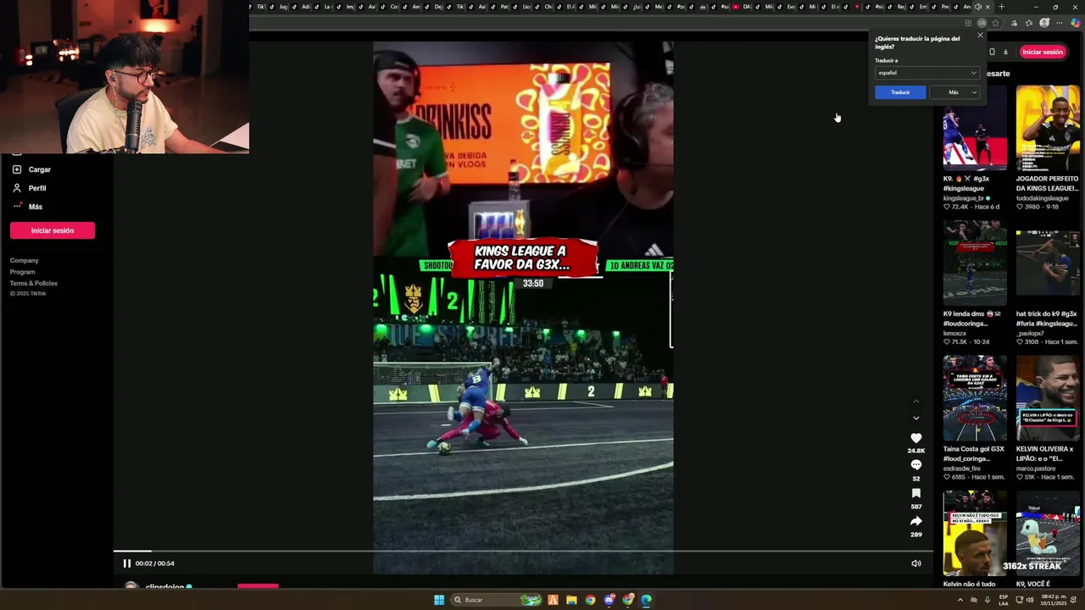Image resolution: width=1085 pixels, height=610 pixels.
Task: Open the browser profile avatar
Action: click(1044, 23)
